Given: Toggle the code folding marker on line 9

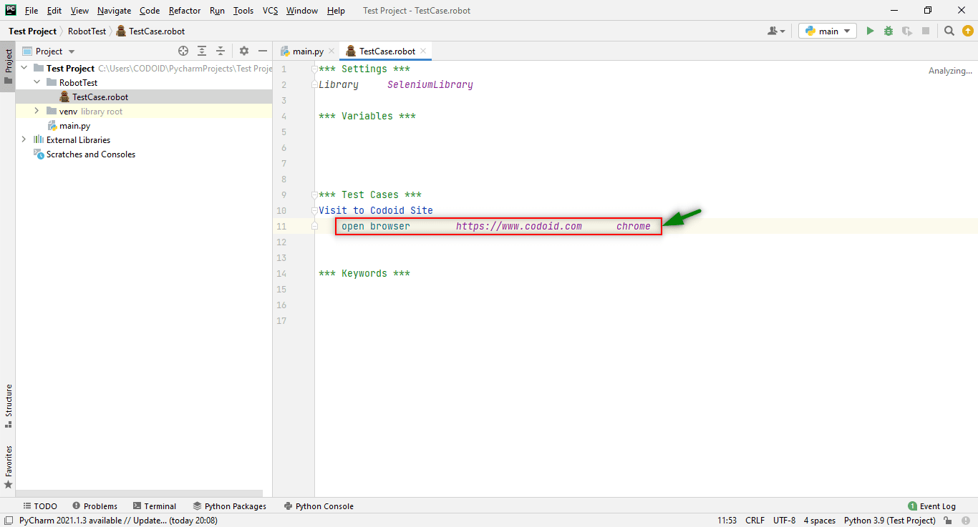Looking at the screenshot, I should (314, 194).
